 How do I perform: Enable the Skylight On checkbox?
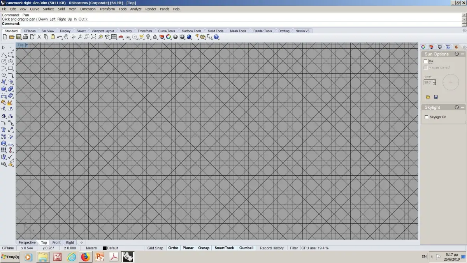[427, 117]
